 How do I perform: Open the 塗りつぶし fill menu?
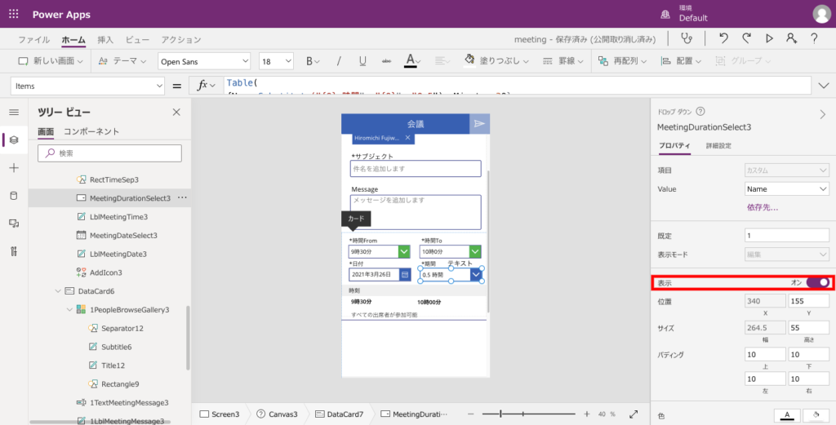(x=496, y=61)
